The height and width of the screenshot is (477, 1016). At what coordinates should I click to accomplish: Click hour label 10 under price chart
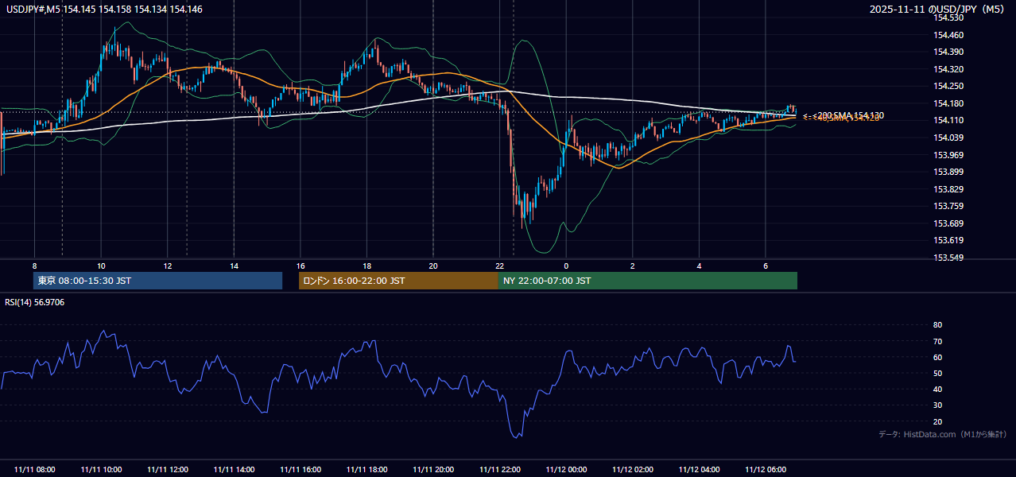tap(101, 266)
